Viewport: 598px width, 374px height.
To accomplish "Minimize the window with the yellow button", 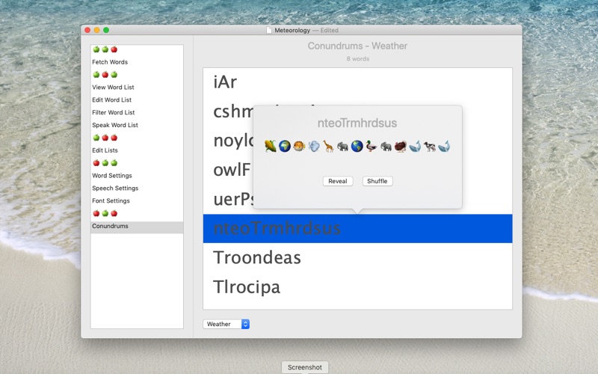I will click(97, 30).
